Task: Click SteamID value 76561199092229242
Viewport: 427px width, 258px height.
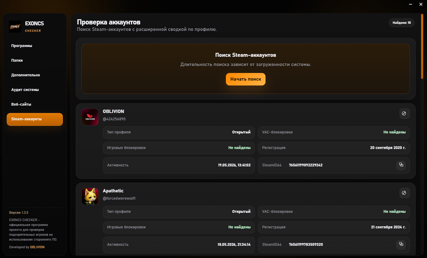Action: coord(306,165)
